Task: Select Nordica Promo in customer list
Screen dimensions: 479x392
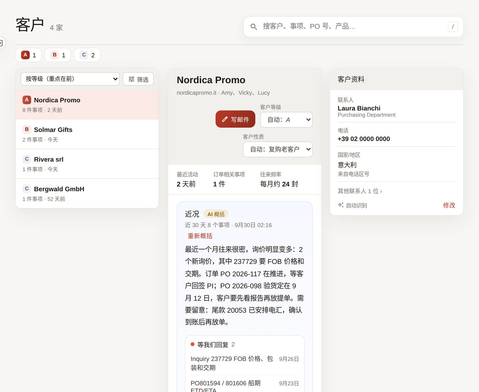Action: [x=87, y=104]
